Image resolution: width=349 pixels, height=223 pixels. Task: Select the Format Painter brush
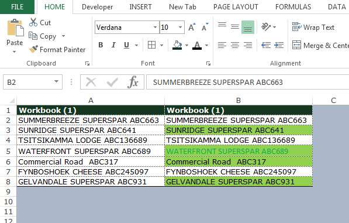click(x=33, y=49)
